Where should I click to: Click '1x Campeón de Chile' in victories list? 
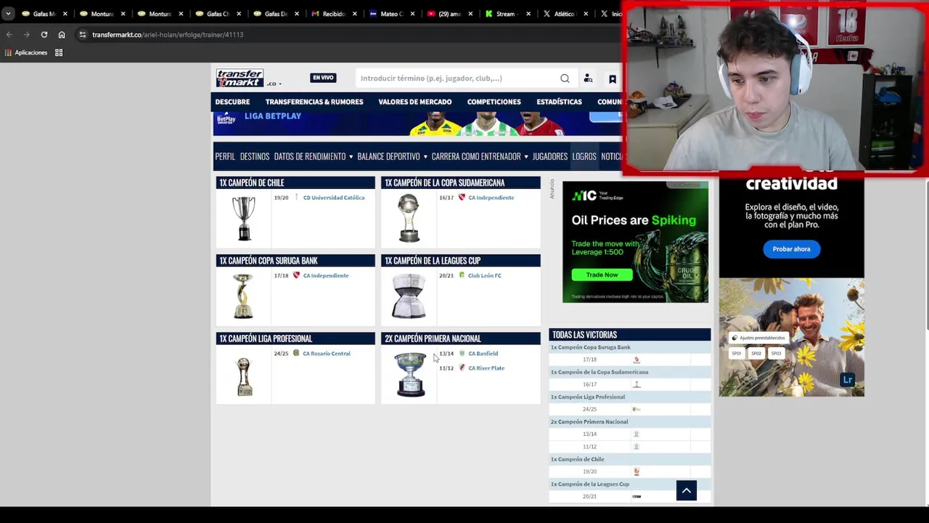pos(577,459)
